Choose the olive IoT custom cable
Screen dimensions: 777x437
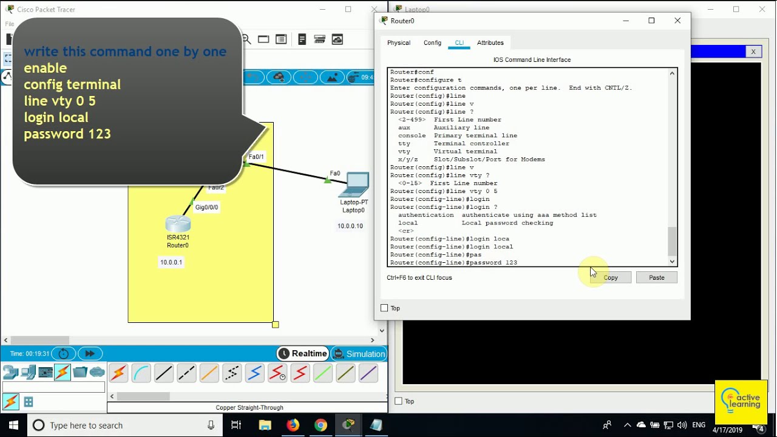tap(345, 373)
